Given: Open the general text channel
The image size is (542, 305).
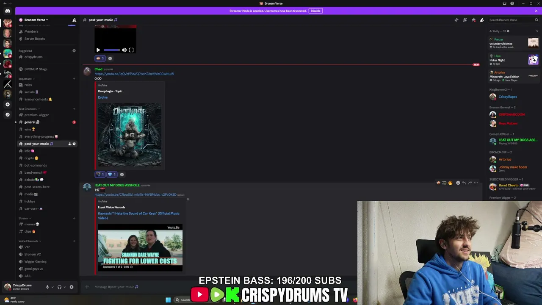Looking at the screenshot, I should pos(47,122).
